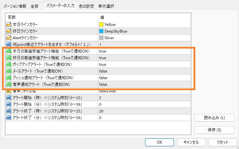The image size is (239, 149).
Task: Open the Yellow color dropdown value
Action: (110, 25)
